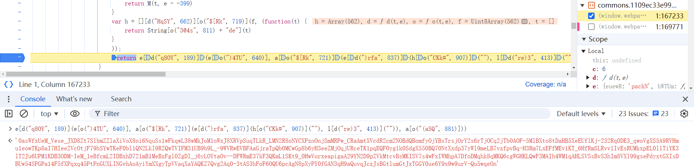Open the top JavaScript context dropdown
This screenshot has height=168, width=694.
[x=50, y=114]
